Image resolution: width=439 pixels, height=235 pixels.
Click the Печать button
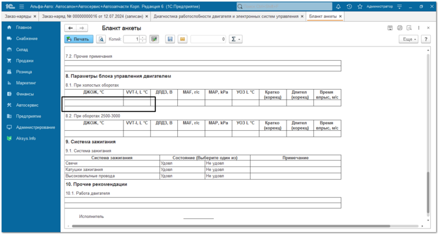point(79,39)
